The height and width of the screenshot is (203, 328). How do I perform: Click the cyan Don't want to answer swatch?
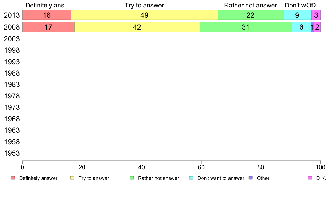tap(191, 178)
